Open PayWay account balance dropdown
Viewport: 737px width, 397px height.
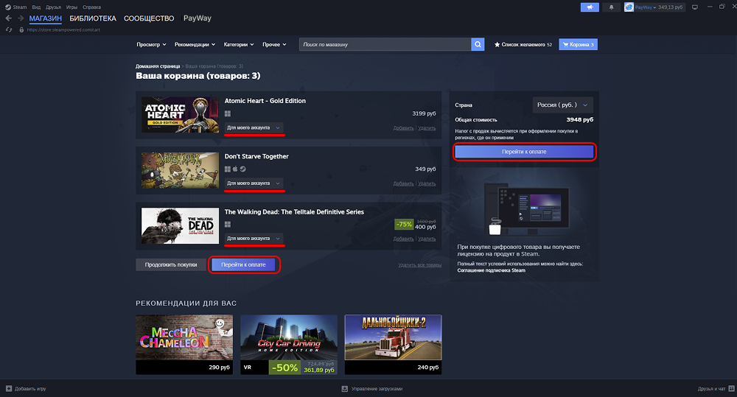point(659,7)
